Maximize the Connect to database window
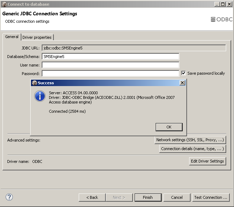234x207 pixels. [x=223, y=4]
